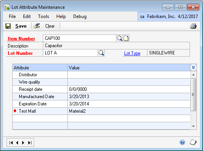Click the Save floppy disk icon

point(8,26)
